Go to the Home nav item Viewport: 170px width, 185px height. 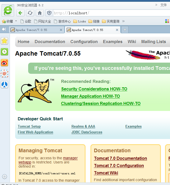point(23,42)
